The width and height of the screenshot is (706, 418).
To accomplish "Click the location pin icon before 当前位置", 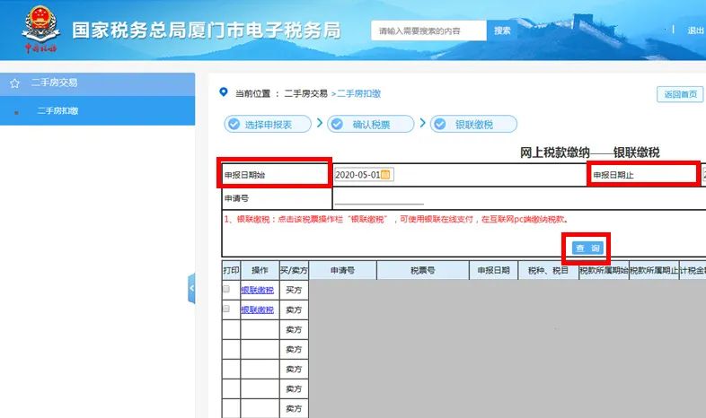I will click(224, 92).
